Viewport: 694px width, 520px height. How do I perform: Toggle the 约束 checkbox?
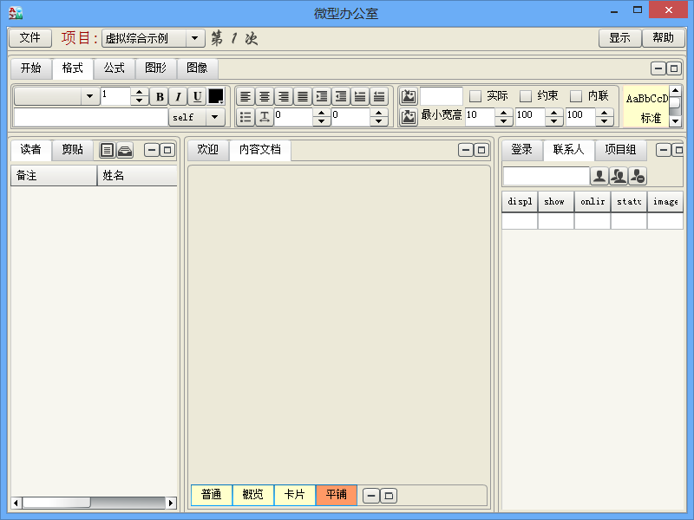526,96
